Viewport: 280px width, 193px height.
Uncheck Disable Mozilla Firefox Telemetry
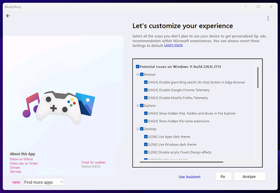[x=146, y=98]
